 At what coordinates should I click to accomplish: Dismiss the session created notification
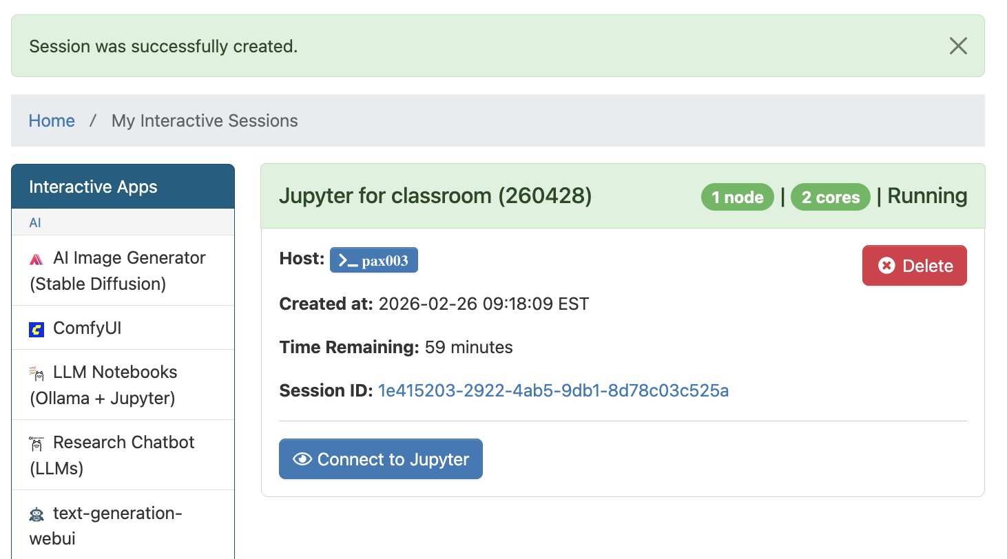(958, 45)
